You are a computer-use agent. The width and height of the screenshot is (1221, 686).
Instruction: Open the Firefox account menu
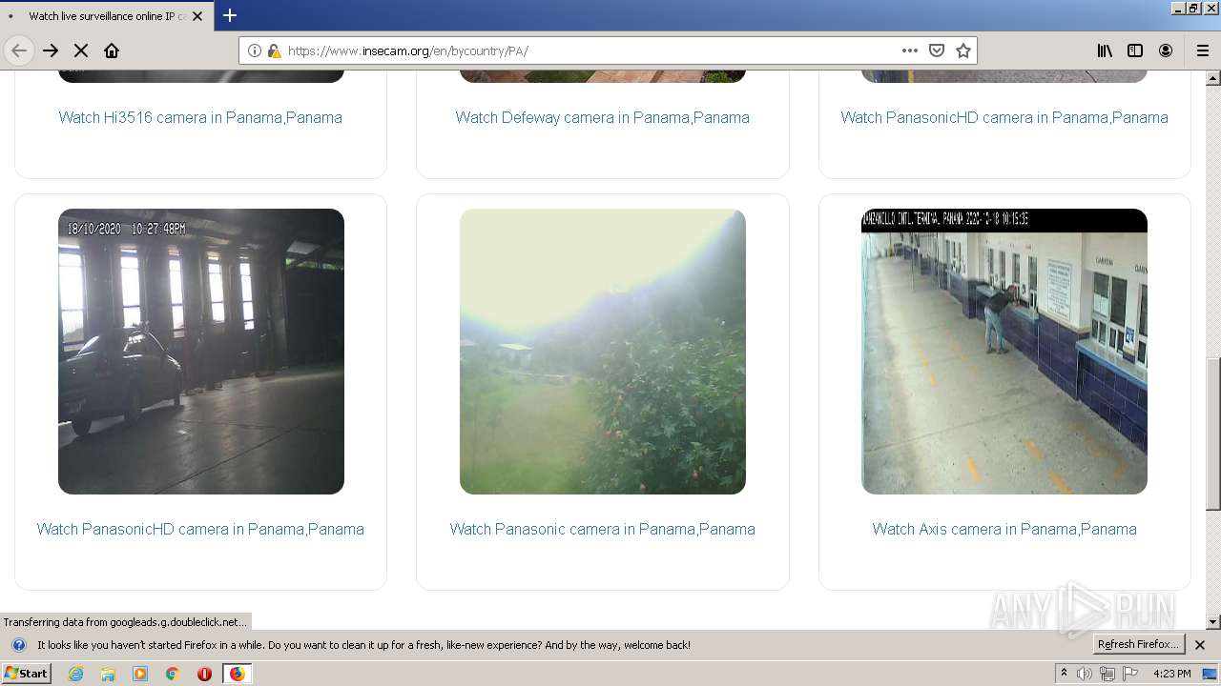coord(1166,50)
